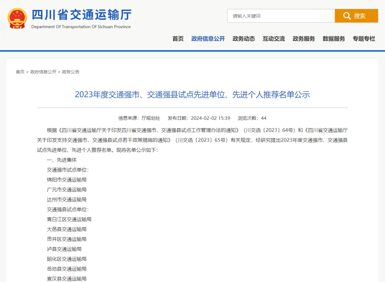Viewport: 385px width, 282px height.
Task: Click the 泸县交通运输局 entry
Action: coord(64,249)
